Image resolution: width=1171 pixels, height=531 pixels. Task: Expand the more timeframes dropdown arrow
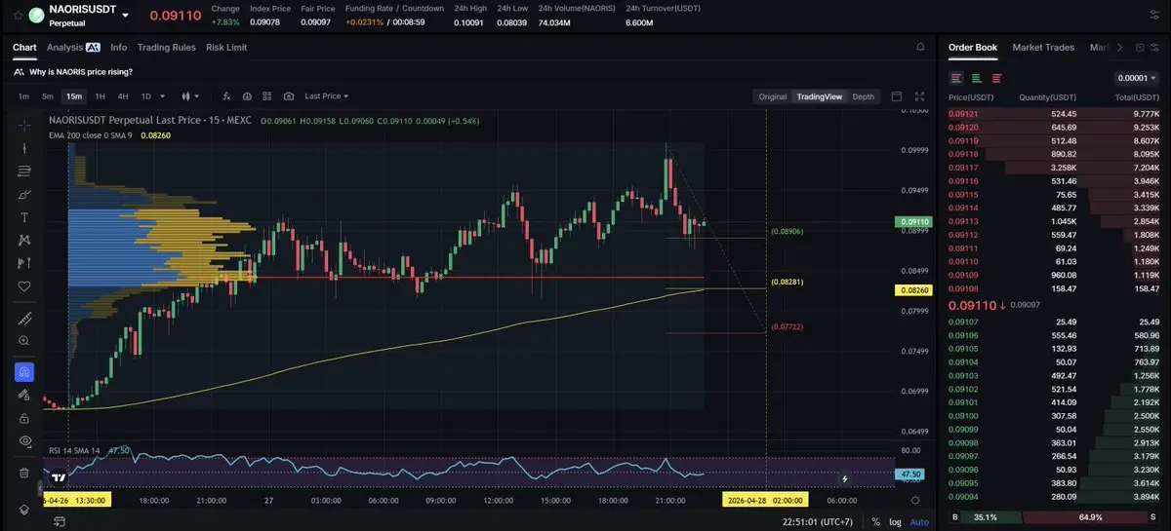(162, 96)
